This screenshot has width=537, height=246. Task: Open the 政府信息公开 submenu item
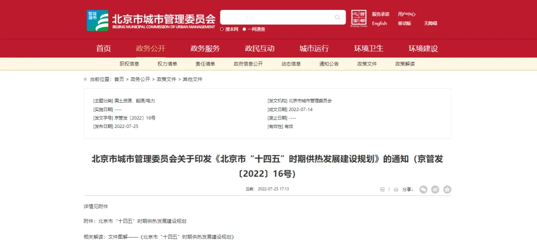point(248,64)
